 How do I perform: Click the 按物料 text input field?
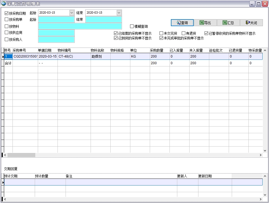pyautogui.click(x=80, y=26)
